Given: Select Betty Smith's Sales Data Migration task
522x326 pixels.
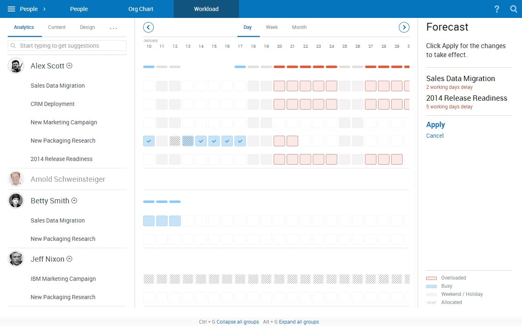Looking at the screenshot, I should [58, 220].
